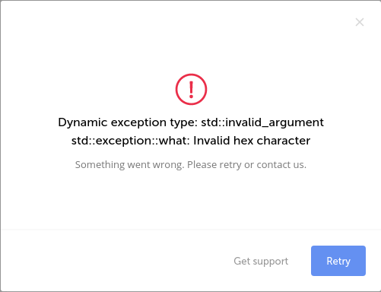Close the error dialog with the X
The width and height of the screenshot is (381, 292).
[360, 22]
